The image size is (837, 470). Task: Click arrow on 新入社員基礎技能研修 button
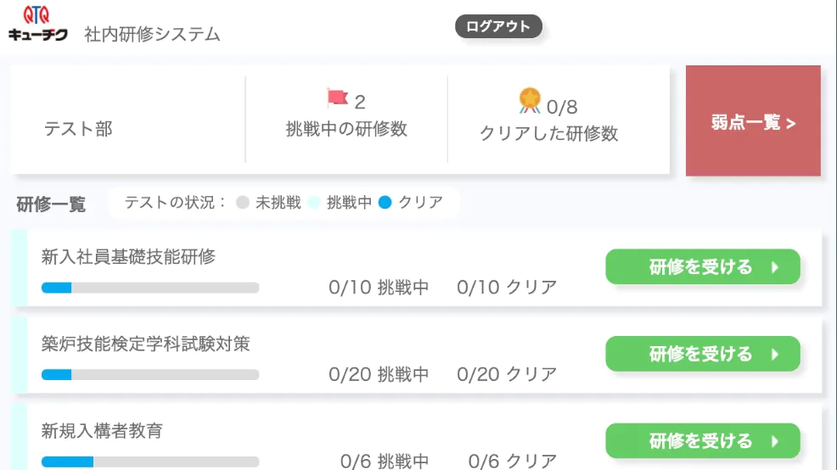pyautogui.click(x=774, y=267)
